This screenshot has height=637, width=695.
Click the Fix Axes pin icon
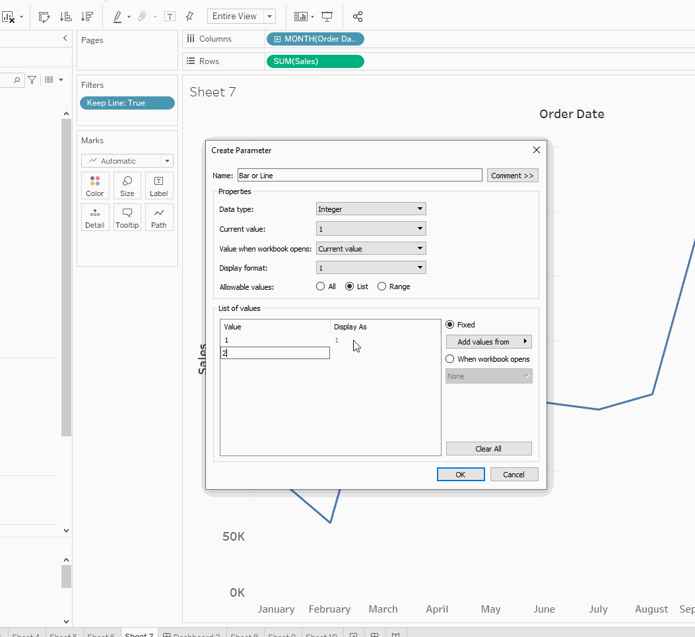point(189,17)
